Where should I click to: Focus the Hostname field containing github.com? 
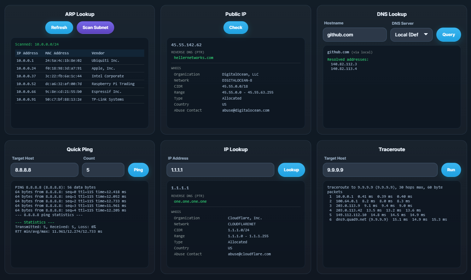point(355,35)
